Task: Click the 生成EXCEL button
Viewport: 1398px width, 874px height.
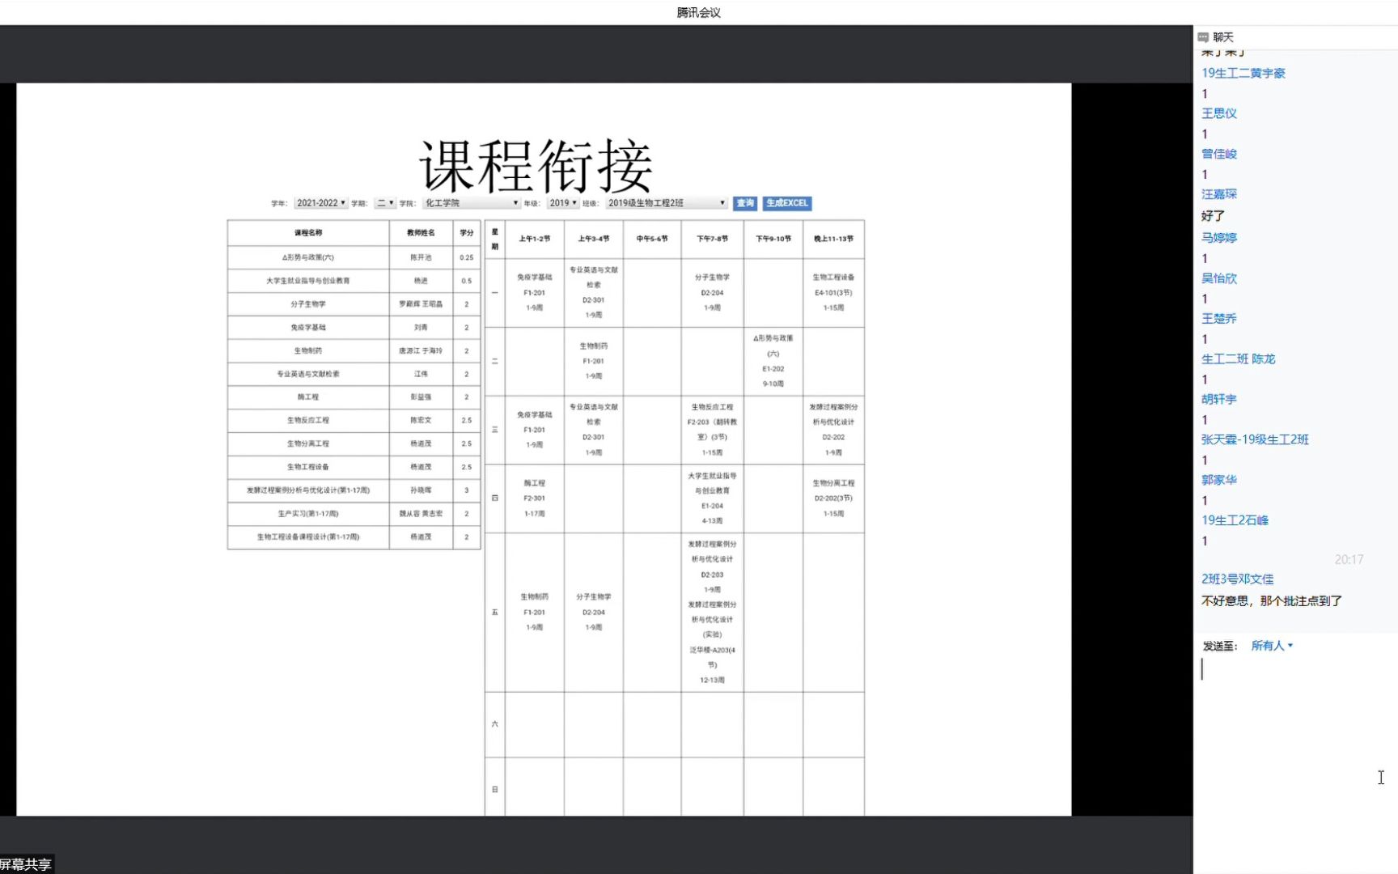Action: click(786, 203)
